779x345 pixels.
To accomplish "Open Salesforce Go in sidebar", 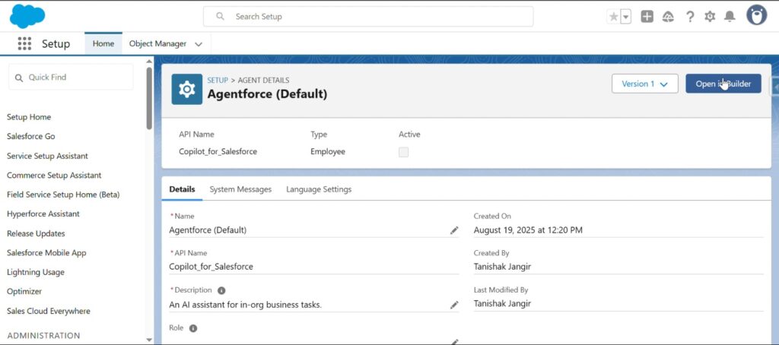I will 30,137.
